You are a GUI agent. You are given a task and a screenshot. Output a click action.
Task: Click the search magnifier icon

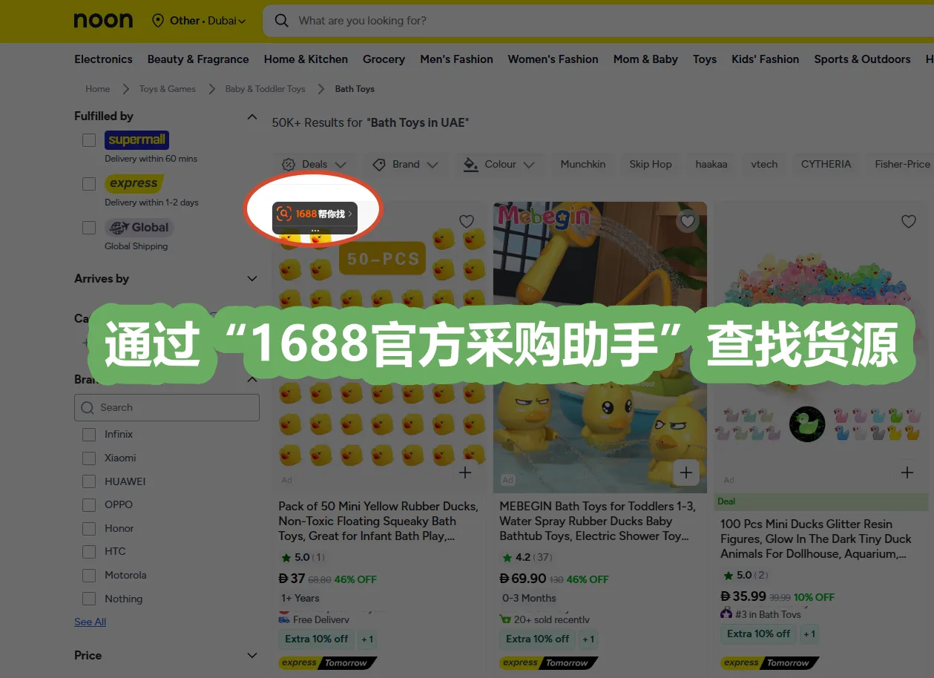pos(281,21)
